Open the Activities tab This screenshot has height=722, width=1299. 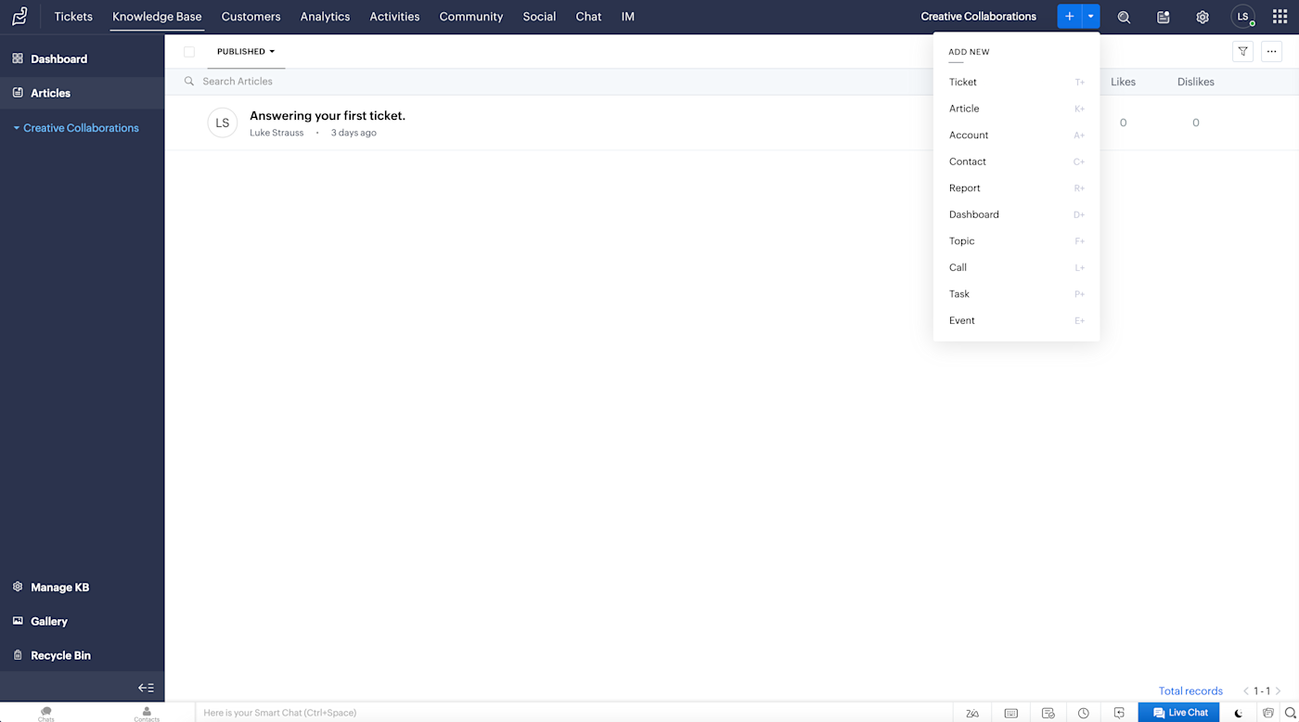(x=394, y=17)
